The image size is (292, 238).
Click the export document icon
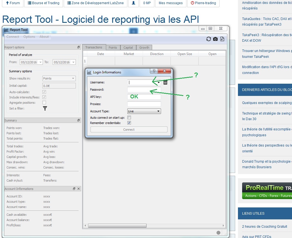[222, 39]
